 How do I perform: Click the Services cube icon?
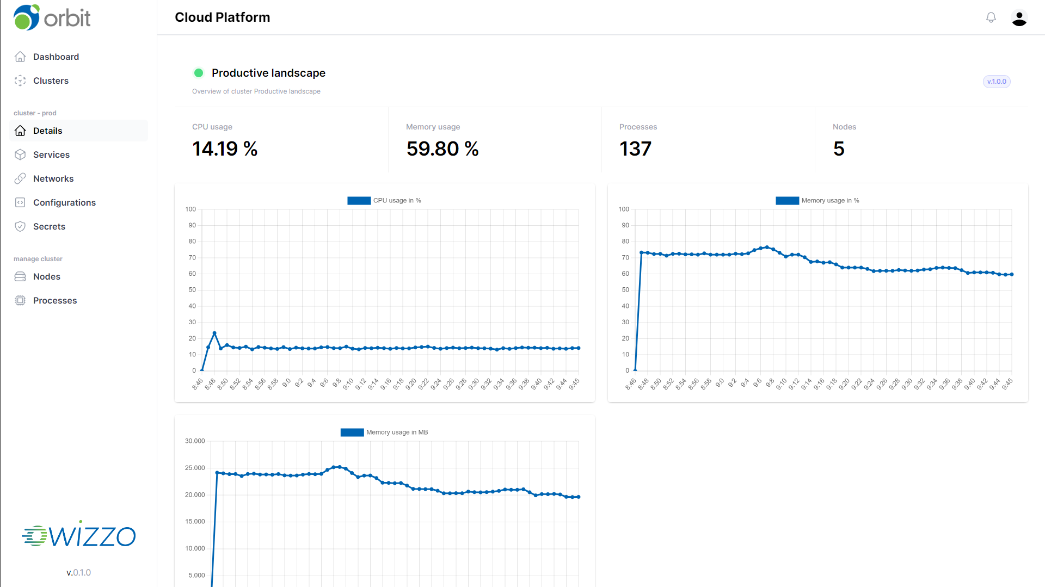pos(20,155)
